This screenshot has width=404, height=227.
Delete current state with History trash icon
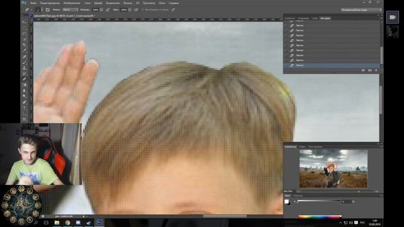376,70
